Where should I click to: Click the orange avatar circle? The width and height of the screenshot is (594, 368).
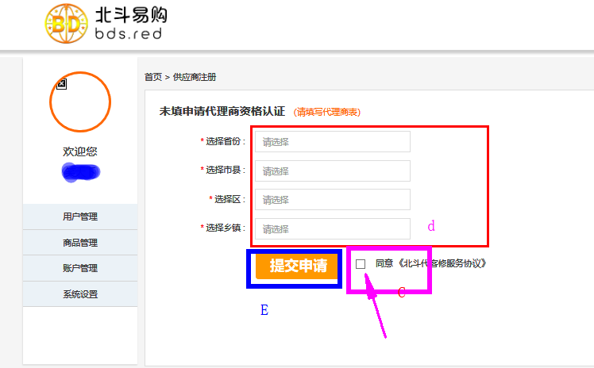click(x=80, y=102)
